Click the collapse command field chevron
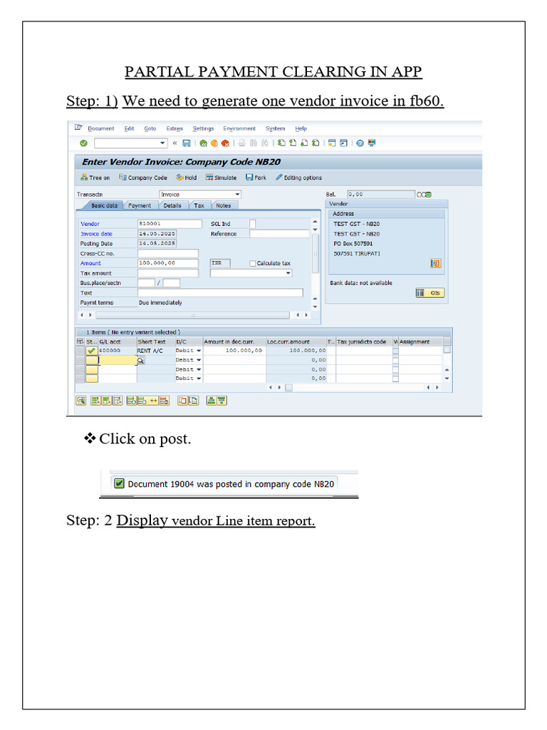The height and width of the screenshot is (730, 547). [x=175, y=143]
